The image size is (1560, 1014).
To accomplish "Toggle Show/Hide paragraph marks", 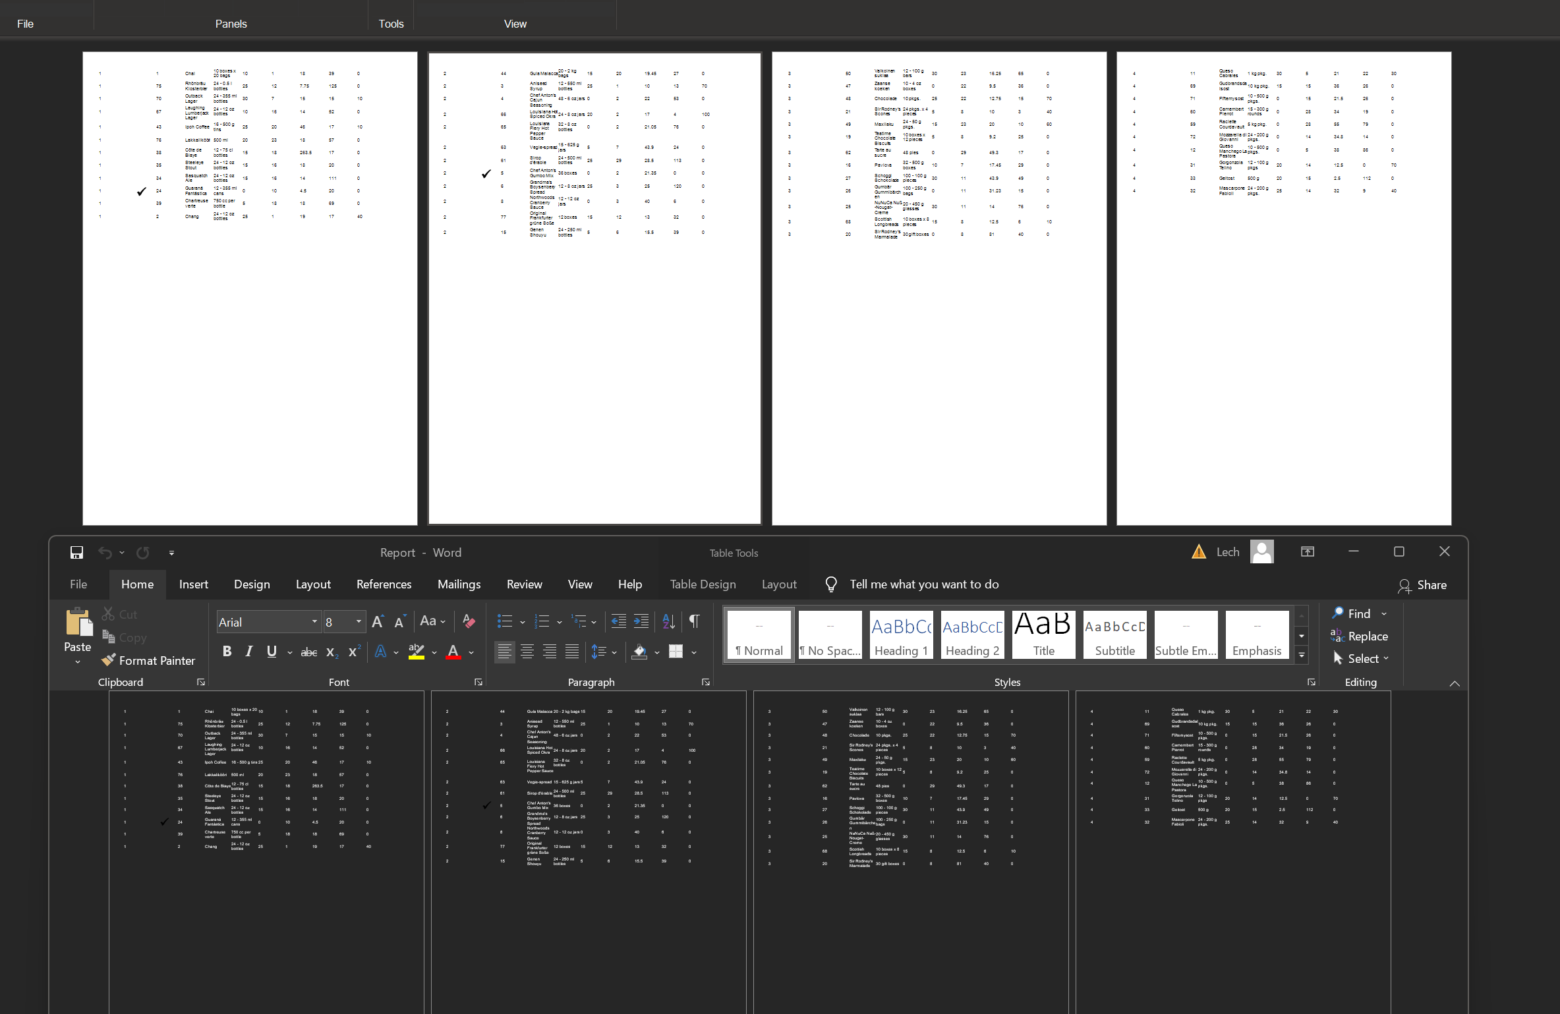I will [694, 621].
